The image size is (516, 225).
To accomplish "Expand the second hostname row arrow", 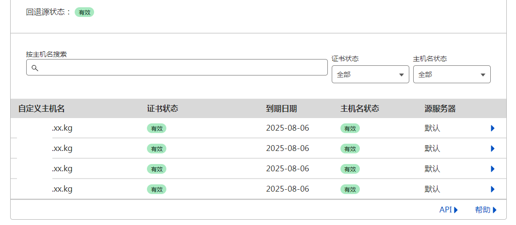I will [x=493, y=149].
